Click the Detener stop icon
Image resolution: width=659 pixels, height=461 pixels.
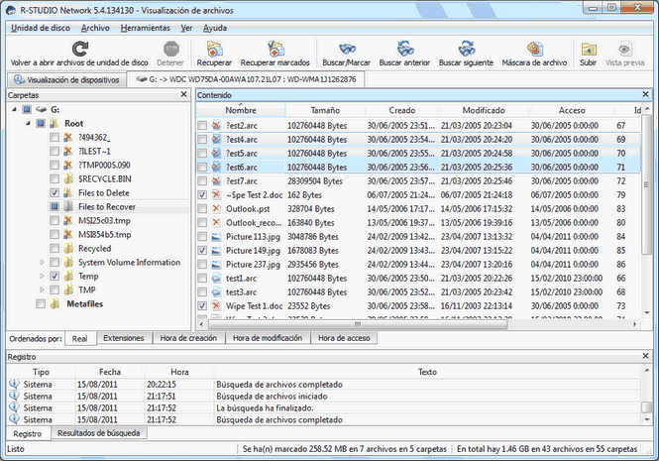point(170,49)
